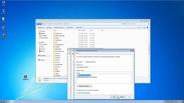Open the Computer desktop icon

[x=3, y=3]
